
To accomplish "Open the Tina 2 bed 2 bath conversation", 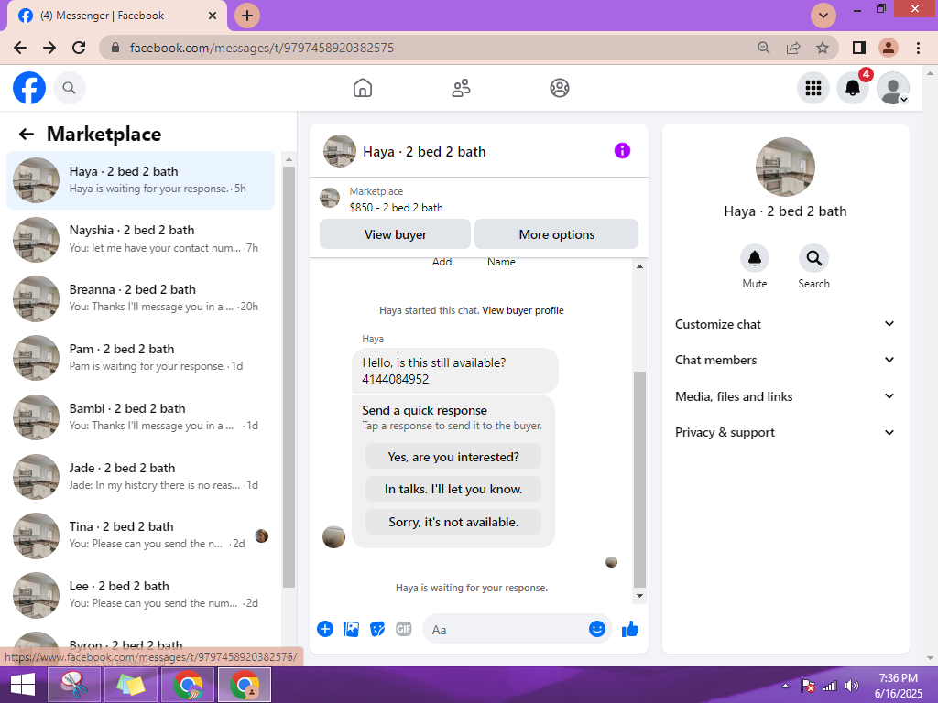I will 140,535.
